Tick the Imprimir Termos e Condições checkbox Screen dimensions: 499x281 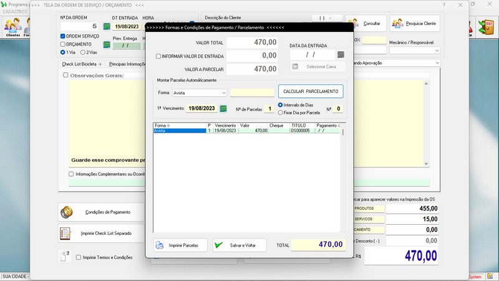pos(79,257)
